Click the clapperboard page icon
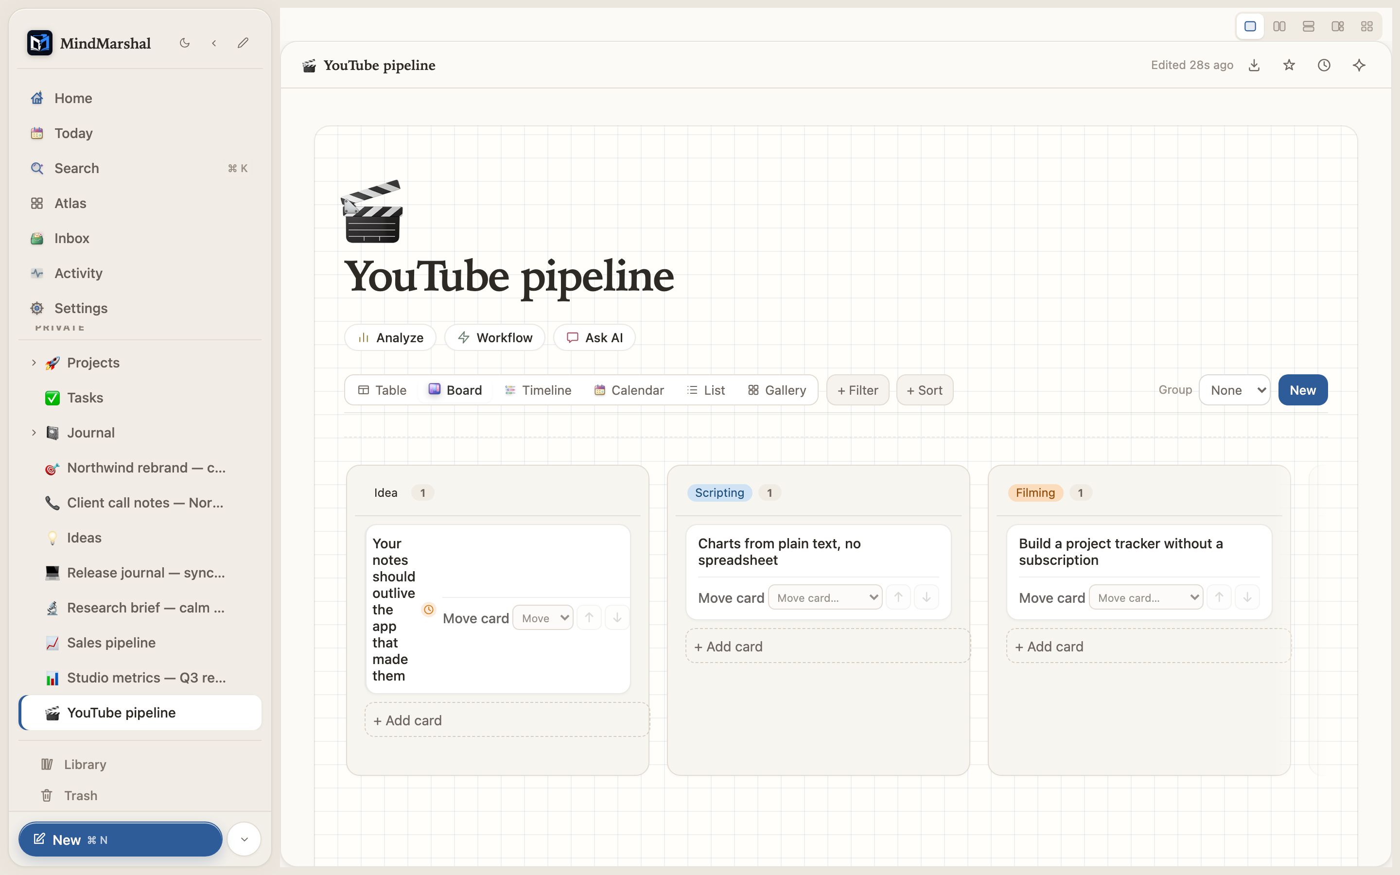 [x=372, y=211]
